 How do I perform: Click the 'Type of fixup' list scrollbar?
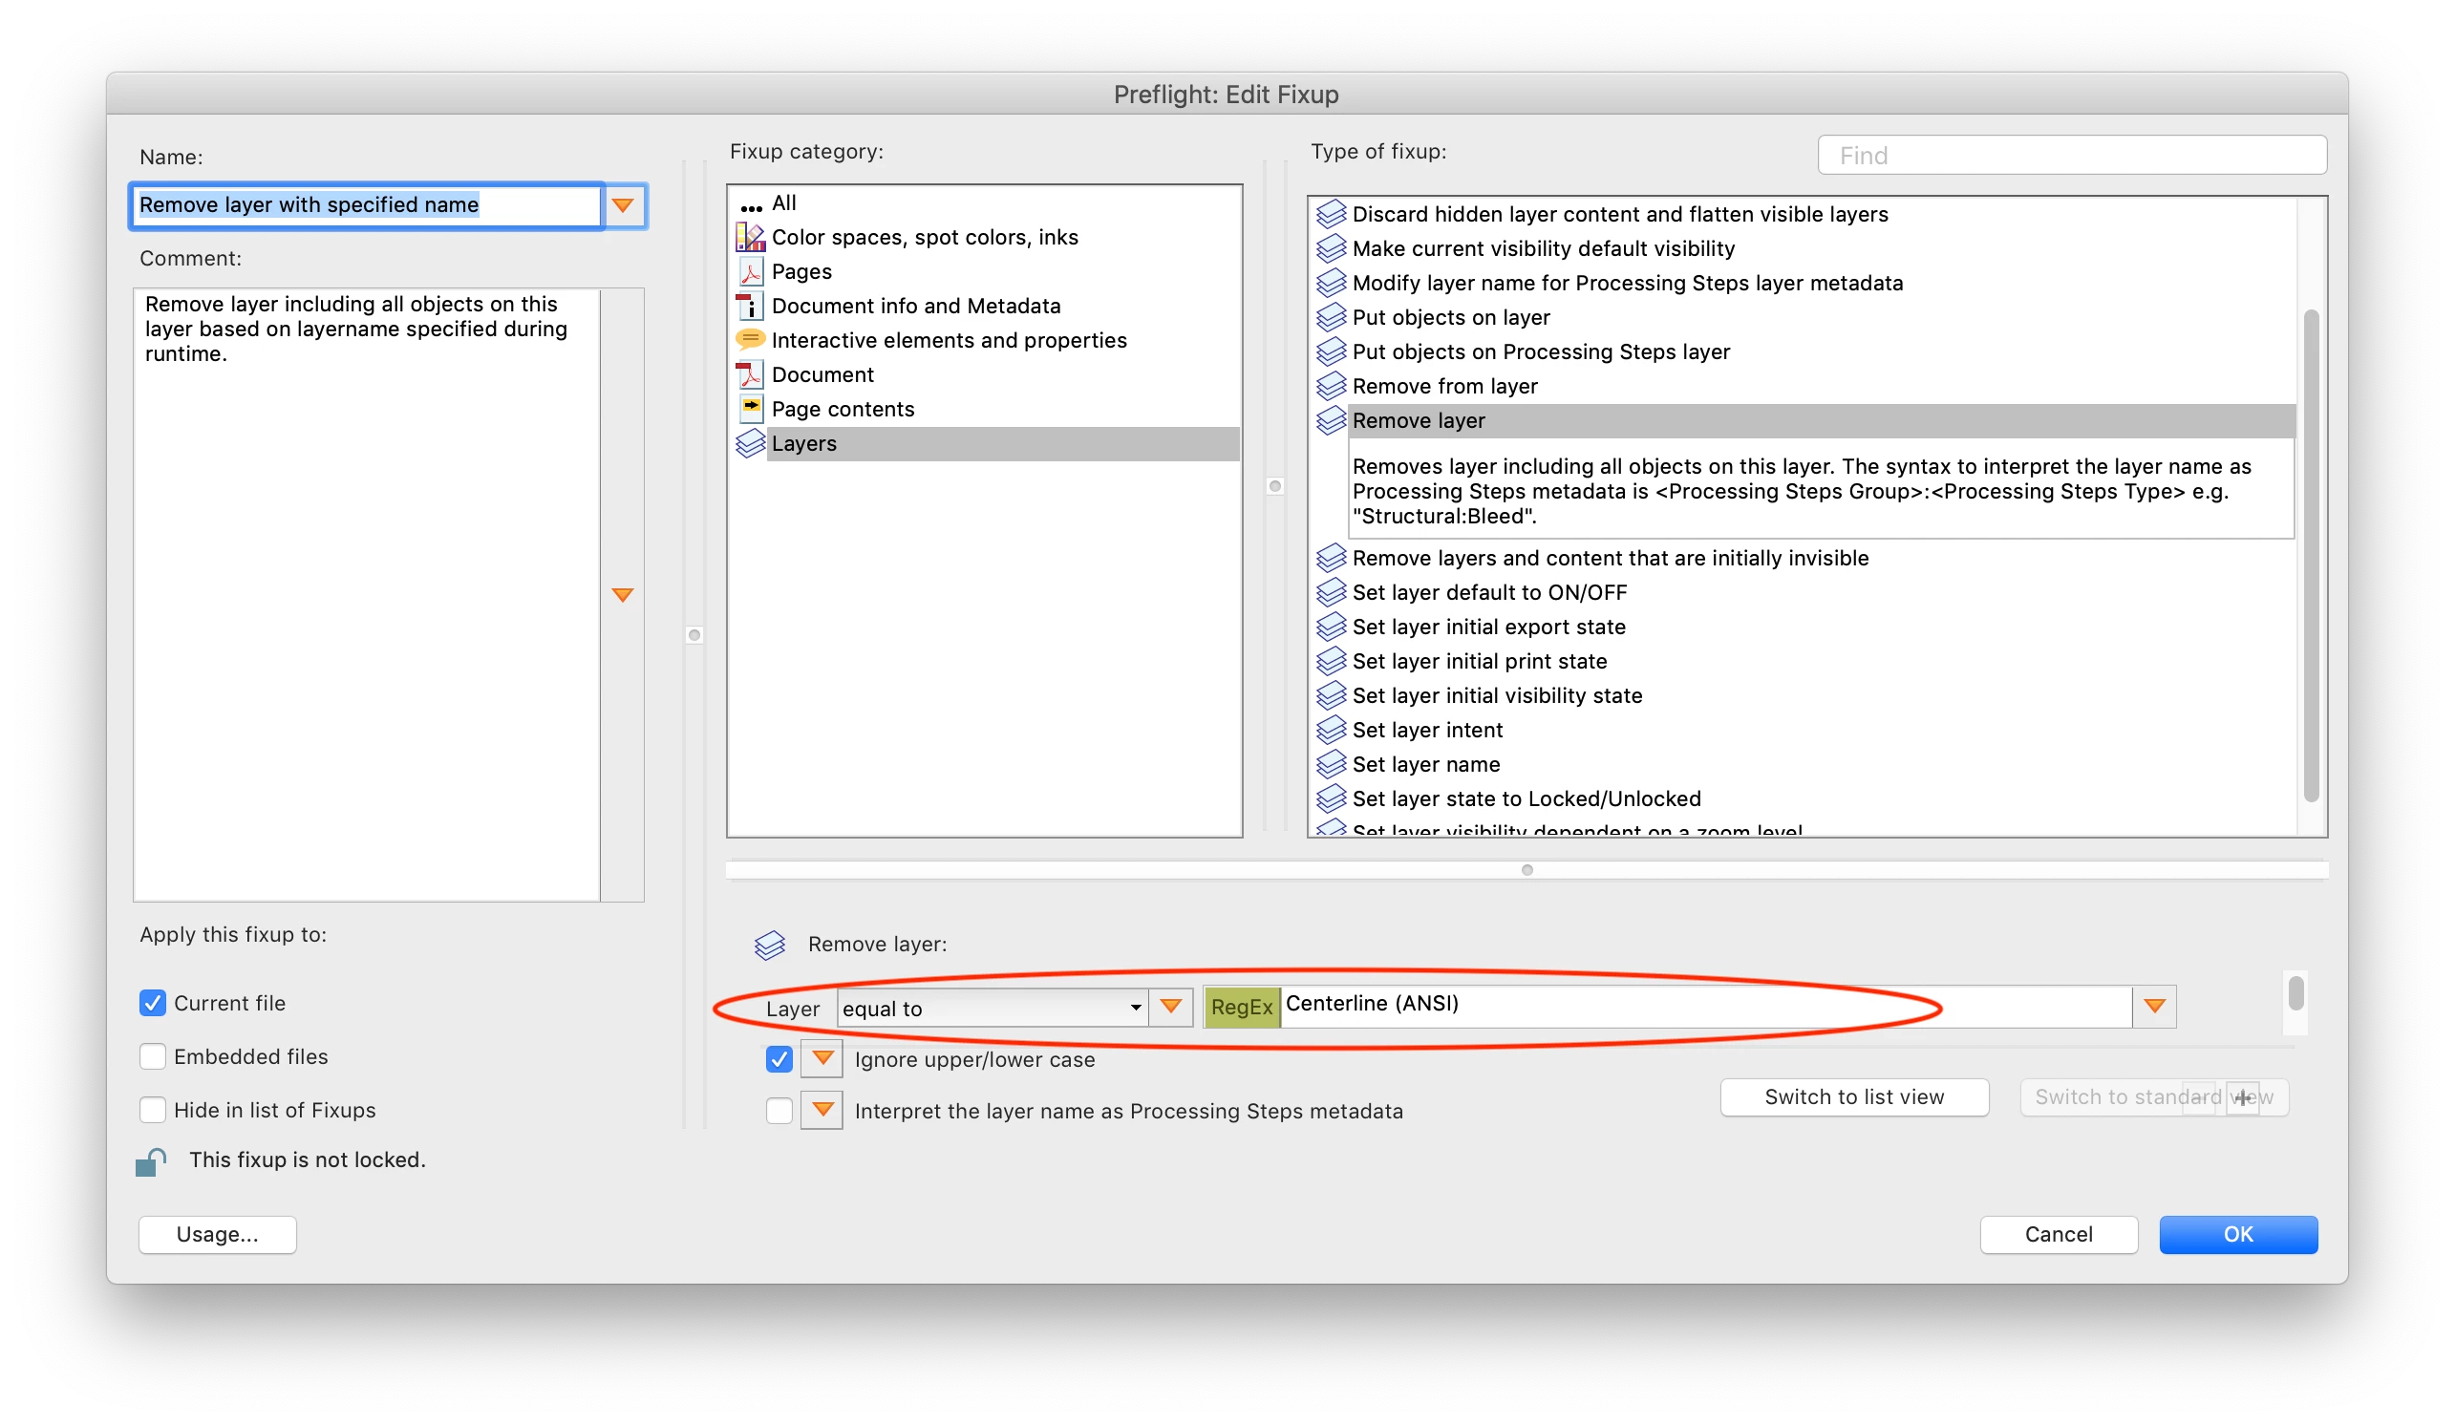coord(2310,555)
